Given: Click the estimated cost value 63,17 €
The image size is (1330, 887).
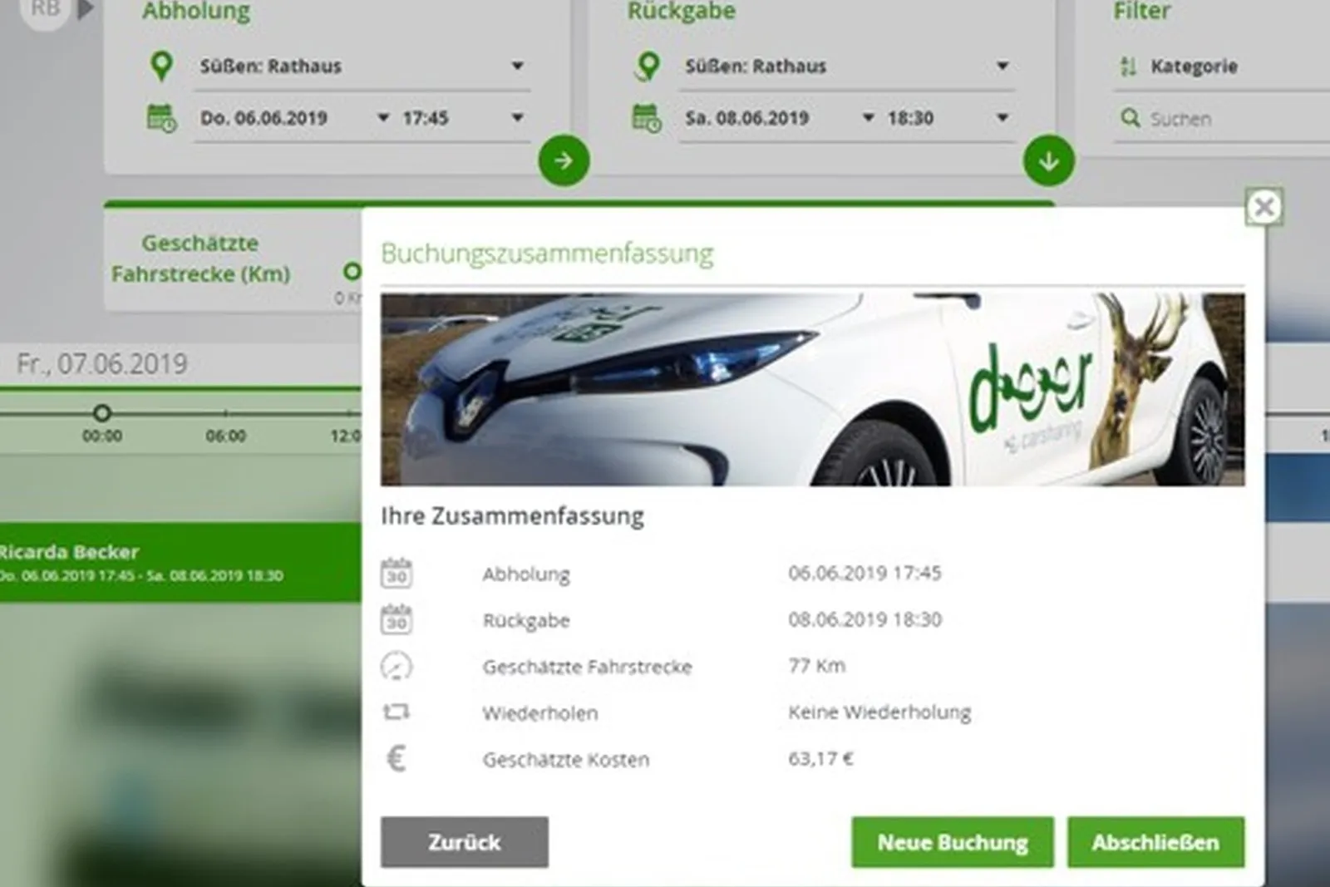Looking at the screenshot, I should point(820,758).
